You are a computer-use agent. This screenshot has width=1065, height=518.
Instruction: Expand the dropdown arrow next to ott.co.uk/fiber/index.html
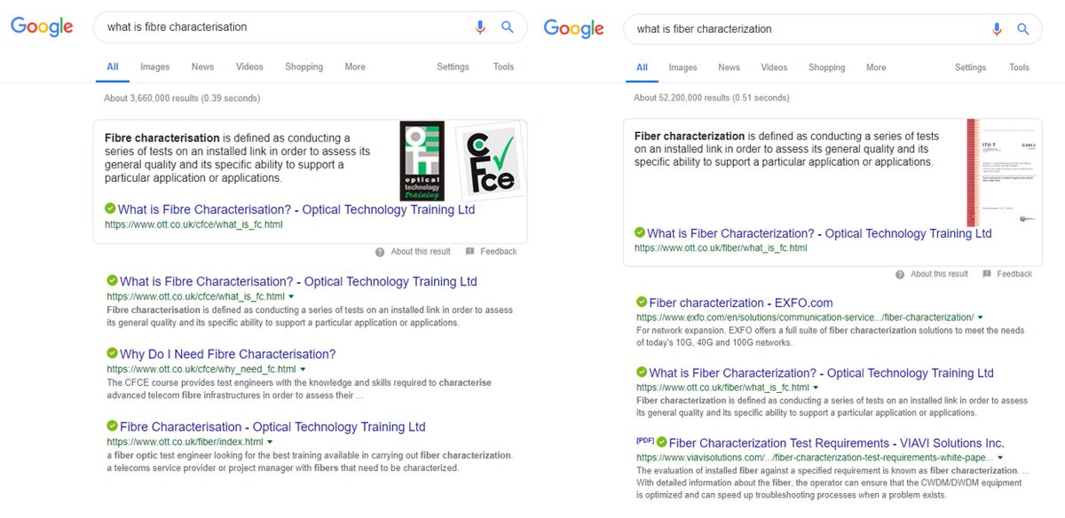click(x=270, y=442)
